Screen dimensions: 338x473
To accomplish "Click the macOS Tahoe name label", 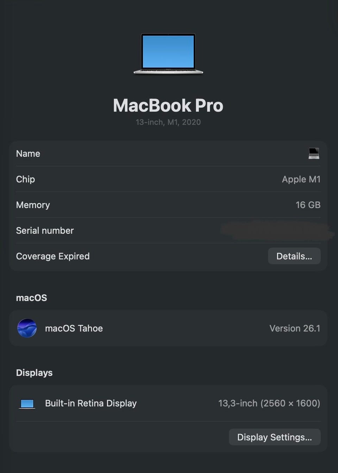I will 74,328.
